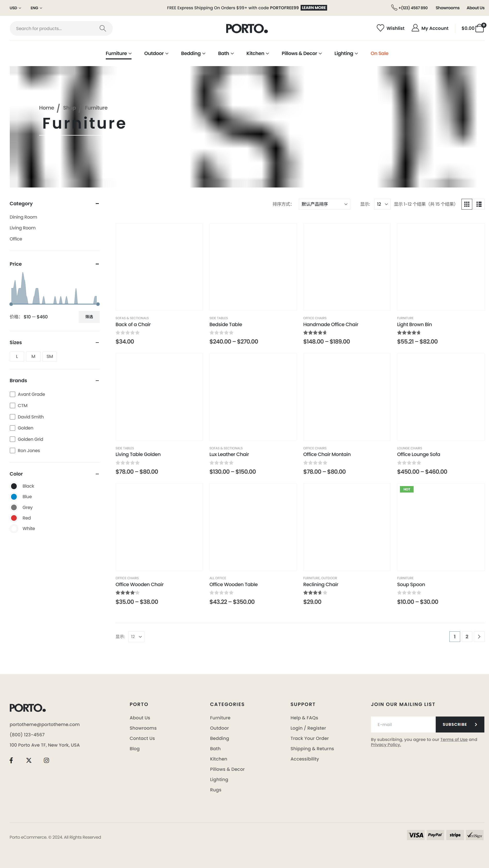Open the USD currency selector

[x=15, y=8]
